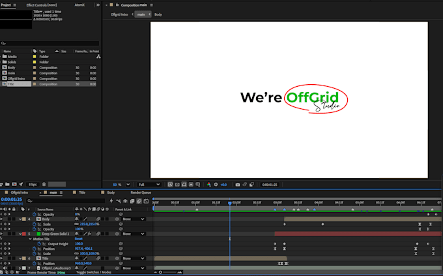Click the 8 bpc color depth button
Image resolution: width=443 pixels, height=276 pixels.
click(33, 184)
